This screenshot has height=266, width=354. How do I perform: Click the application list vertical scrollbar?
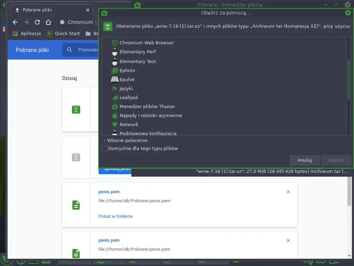(x=348, y=79)
